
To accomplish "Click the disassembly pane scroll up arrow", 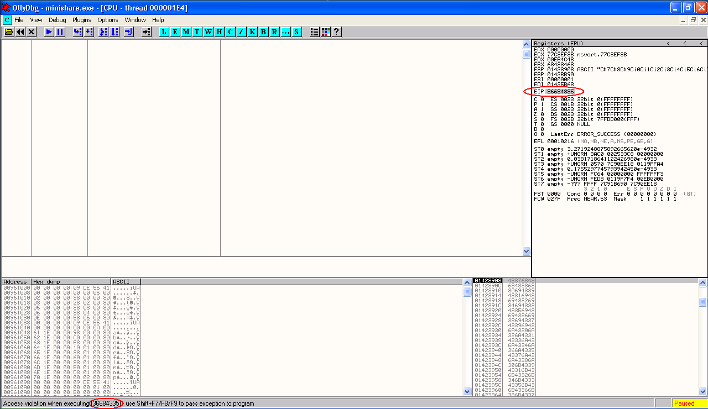I will coord(526,44).
